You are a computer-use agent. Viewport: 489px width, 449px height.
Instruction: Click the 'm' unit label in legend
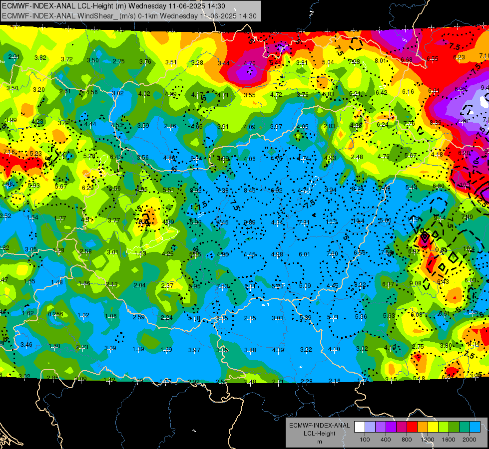point(319,442)
